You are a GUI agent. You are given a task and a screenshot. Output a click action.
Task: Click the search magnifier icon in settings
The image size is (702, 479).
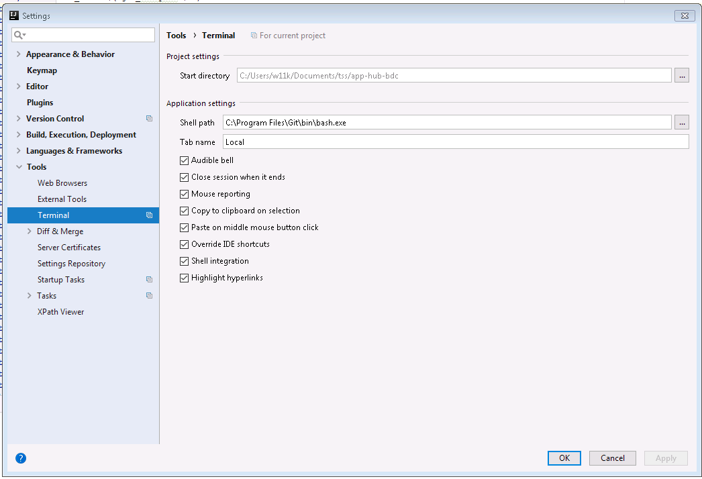(x=19, y=35)
